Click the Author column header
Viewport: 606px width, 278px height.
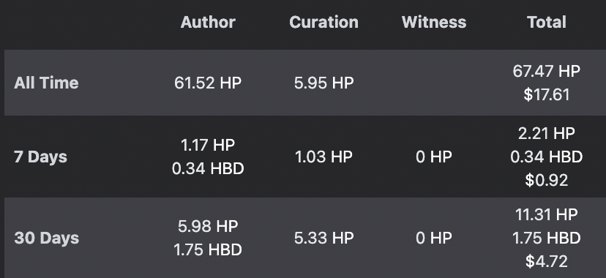(208, 22)
